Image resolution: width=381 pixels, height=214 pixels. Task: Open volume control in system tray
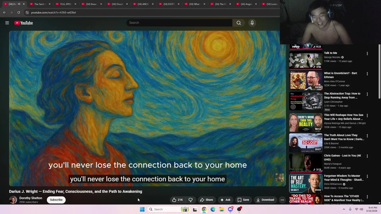[361, 209]
